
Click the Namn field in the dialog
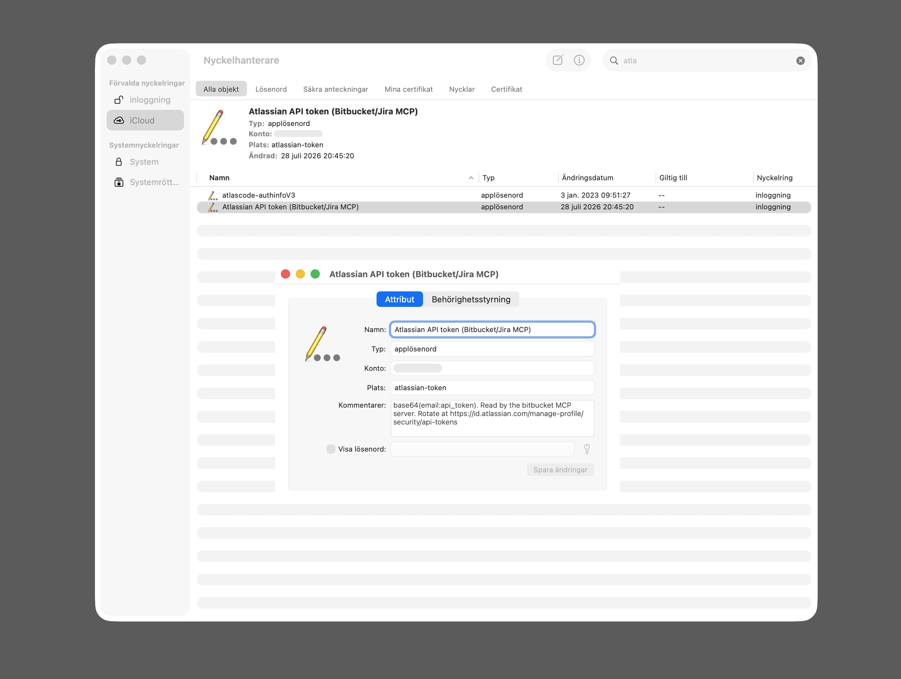coord(492,329)
